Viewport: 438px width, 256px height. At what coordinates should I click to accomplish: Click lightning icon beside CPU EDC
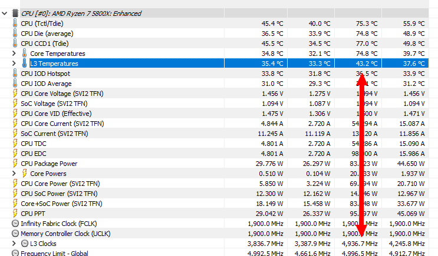[x=15, y=154]
